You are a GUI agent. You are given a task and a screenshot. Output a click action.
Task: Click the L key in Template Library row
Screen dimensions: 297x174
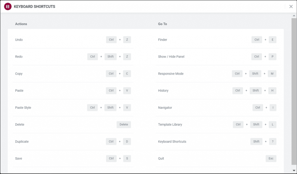[x=273, y=125]
